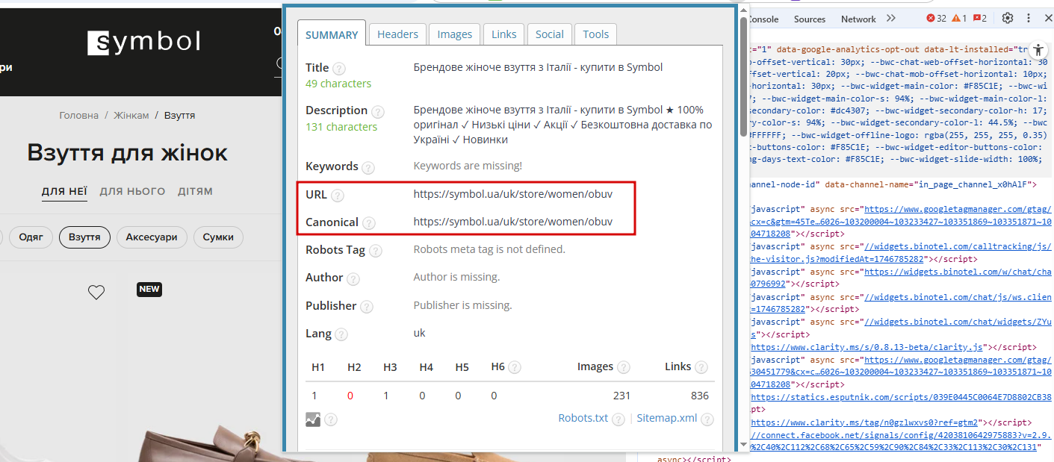Switch to the Tools tab
The height and width of the screenshot is (462, 1054).
coord(596,34)
